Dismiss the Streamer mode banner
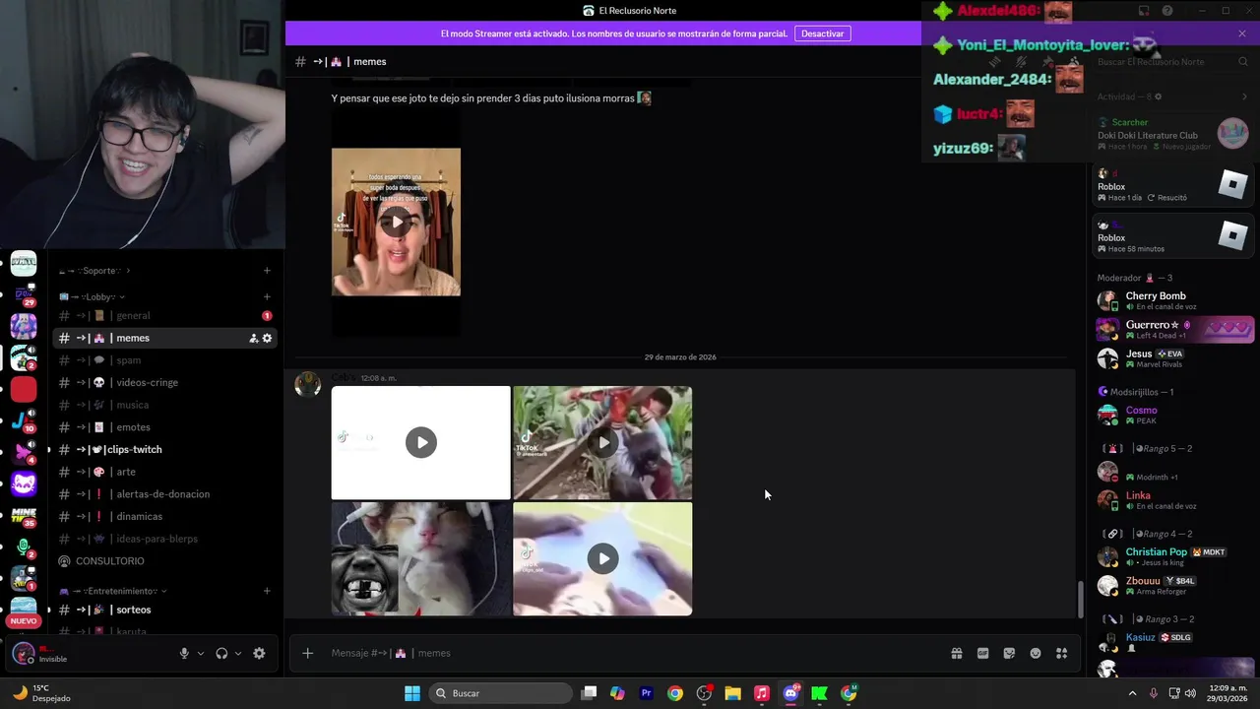Viewport: 1260px width, 709px height. [x=1242, y=33]
